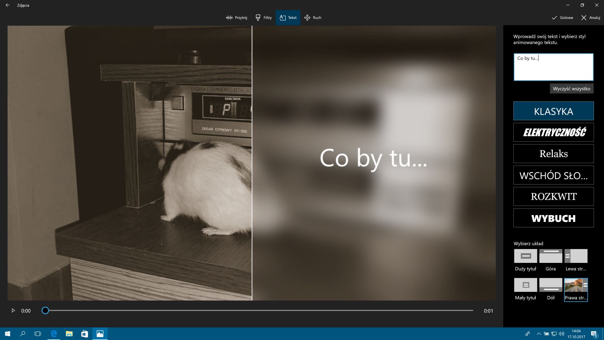Open the Filtry filters tool
This screenshot has height=340, width=604.
(264, 18)
